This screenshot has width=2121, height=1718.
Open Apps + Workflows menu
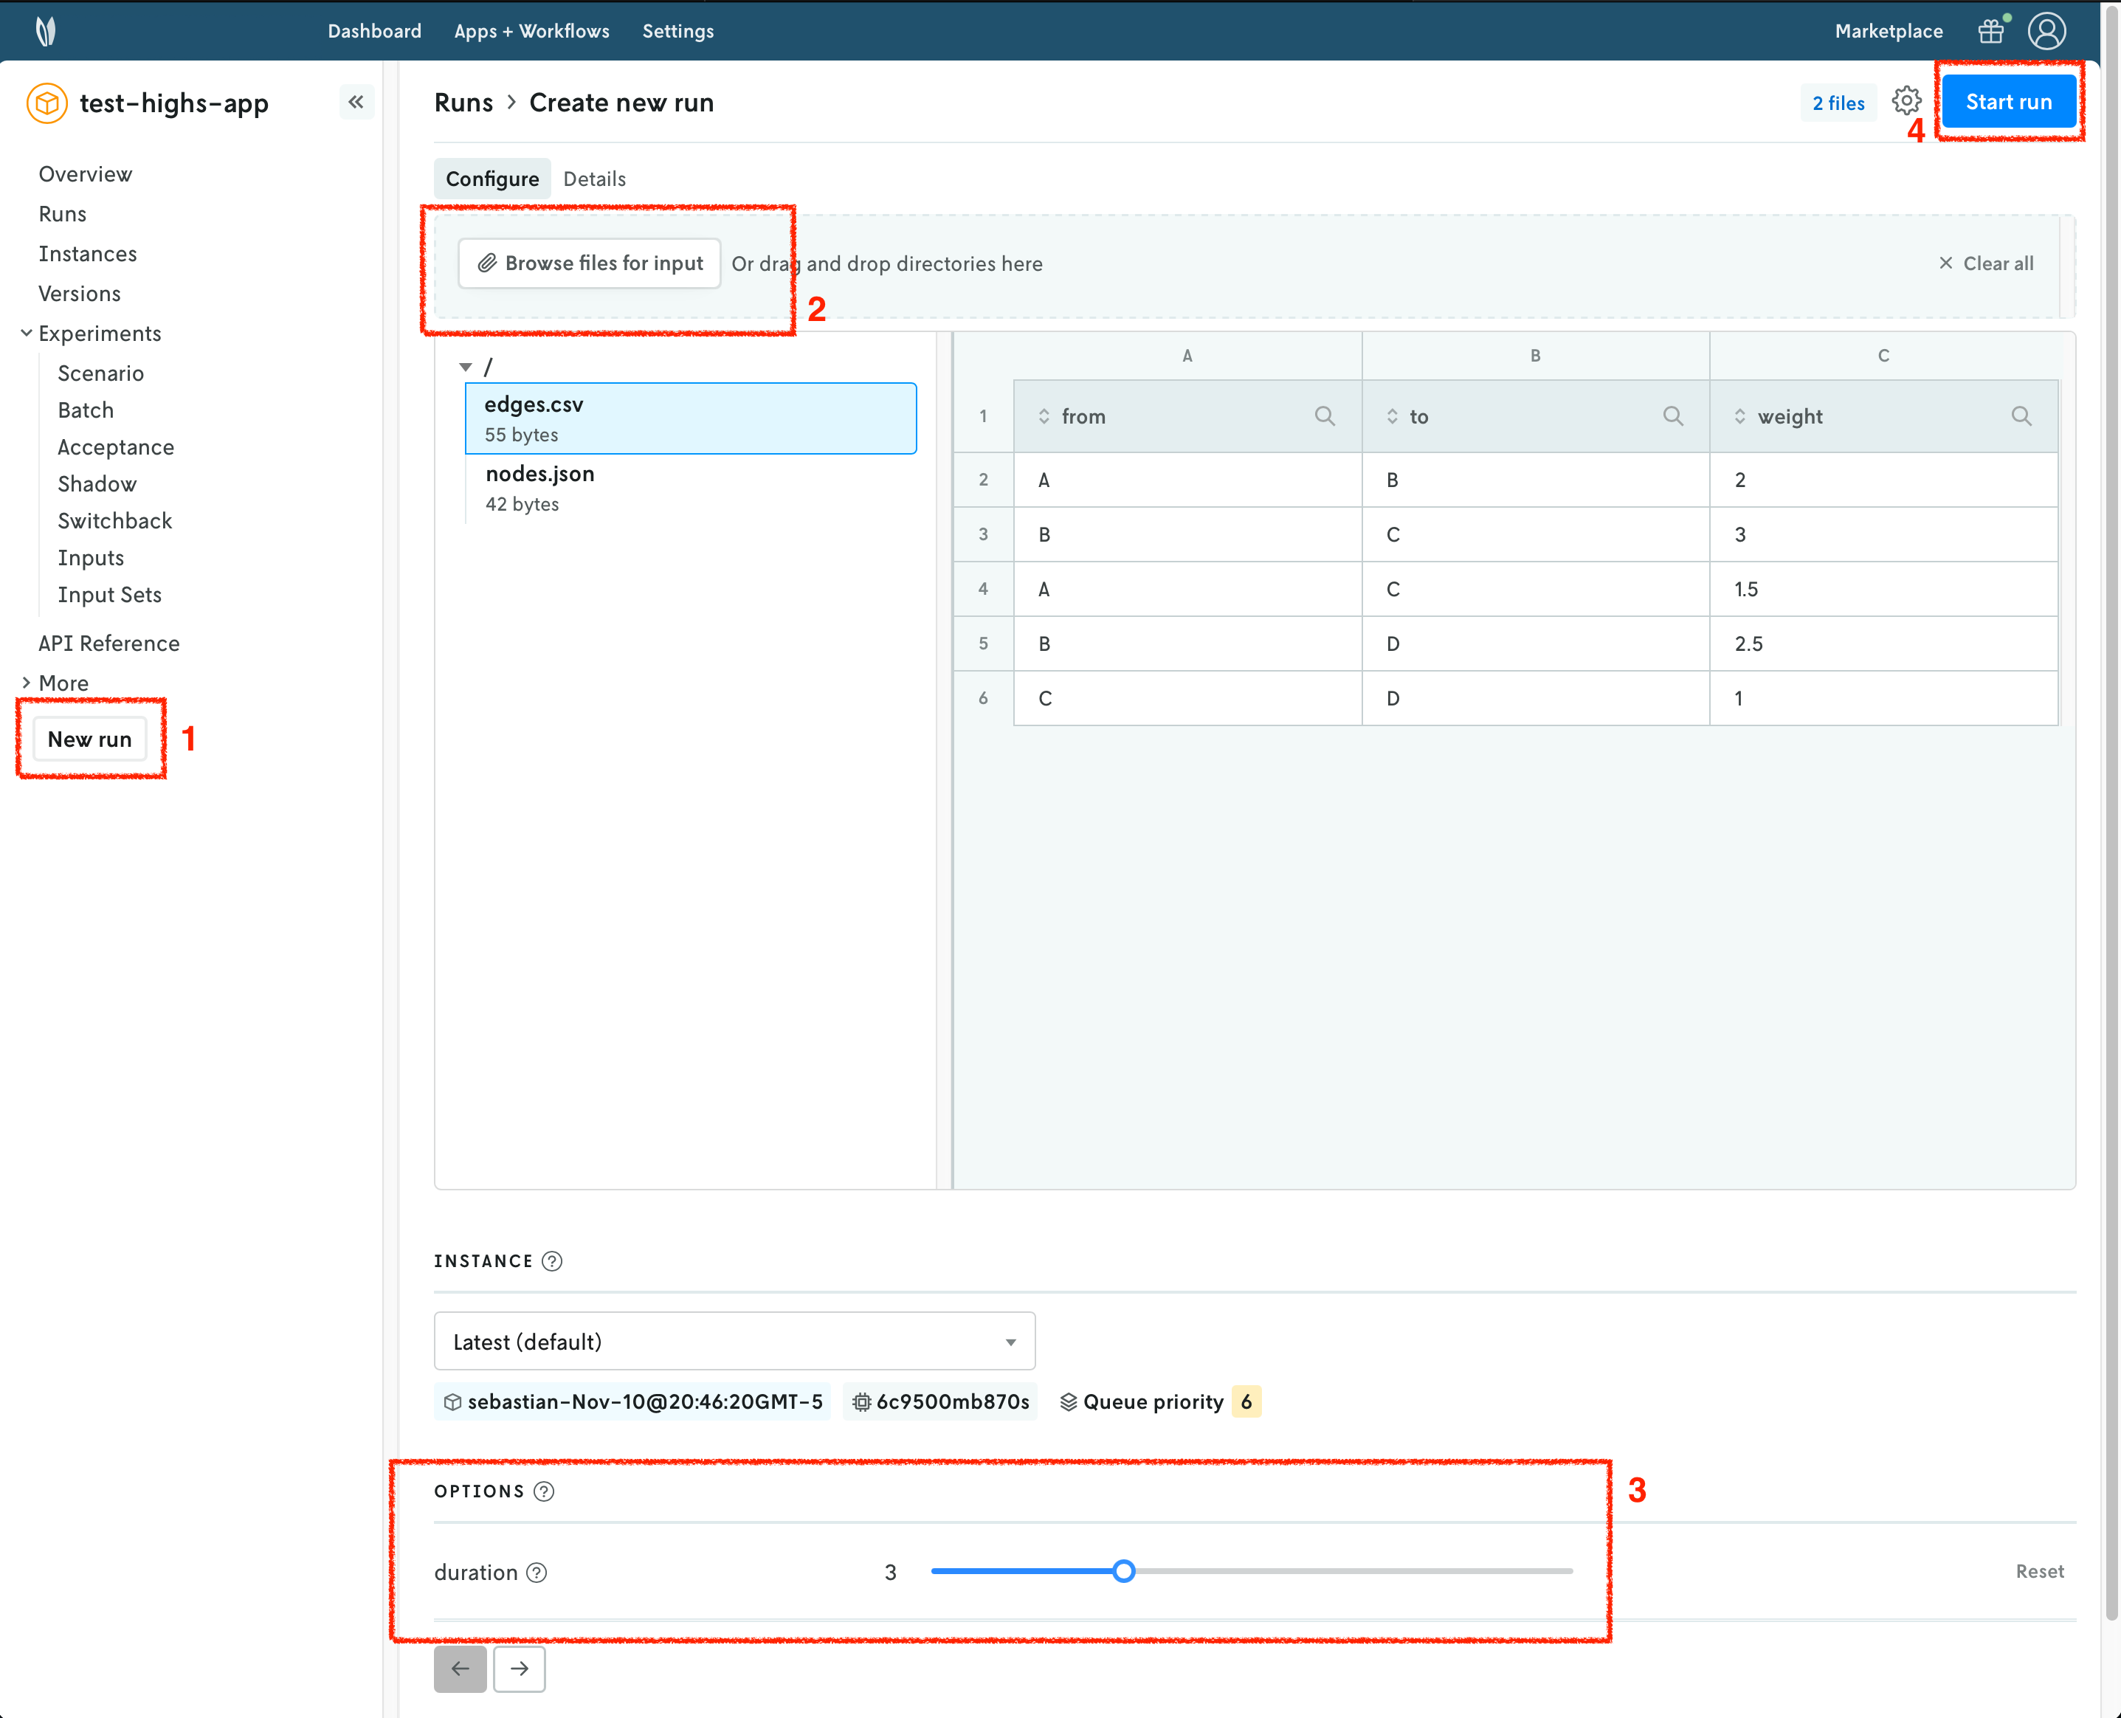click(531, 31)
